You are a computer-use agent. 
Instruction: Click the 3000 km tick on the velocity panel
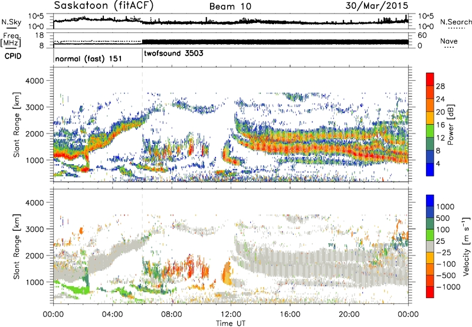click(34, 229)
